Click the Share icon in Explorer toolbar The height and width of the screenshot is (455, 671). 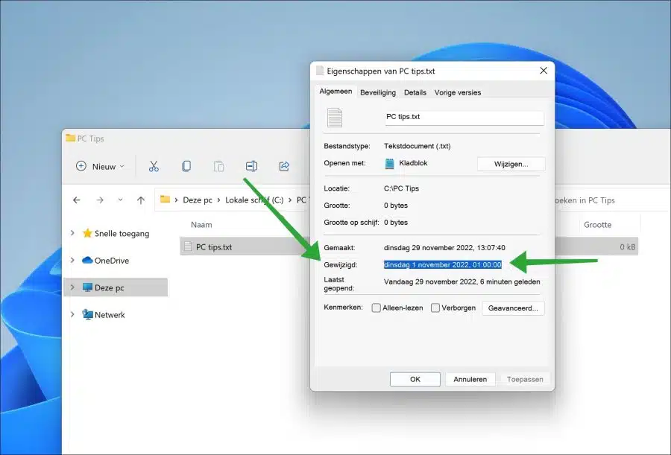[x=284, y=166]
